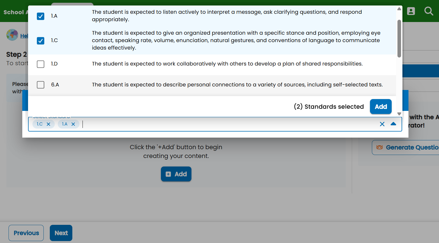The height and width of the screenshot is (243, 439).
Task: Add the two selected standards
Action: point(381,107)
